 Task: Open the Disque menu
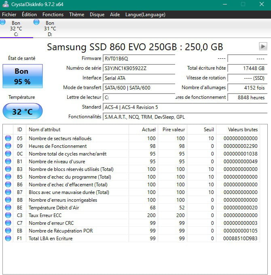[x=97, y=14]
